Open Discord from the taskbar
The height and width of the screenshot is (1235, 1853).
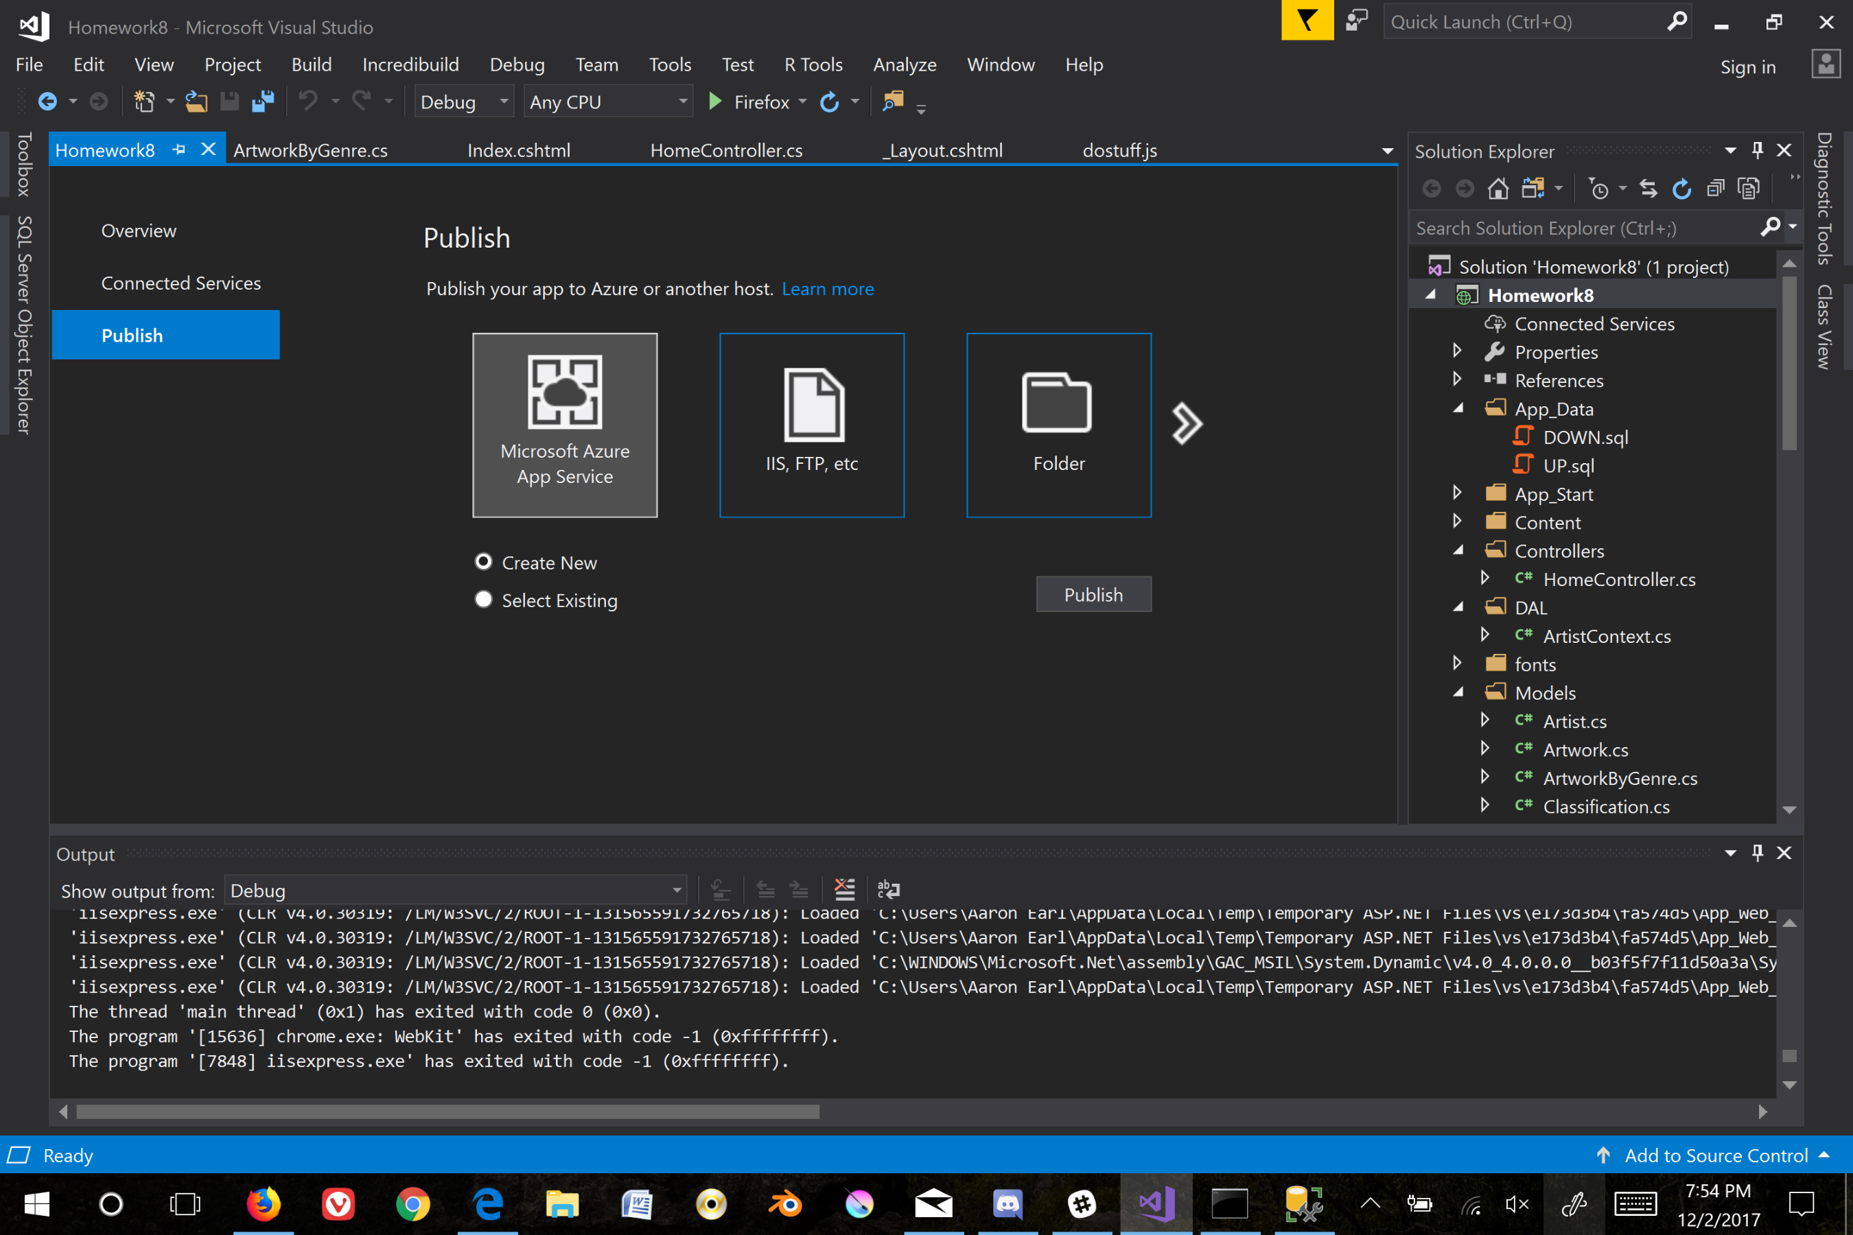tap(1007, 1203)
